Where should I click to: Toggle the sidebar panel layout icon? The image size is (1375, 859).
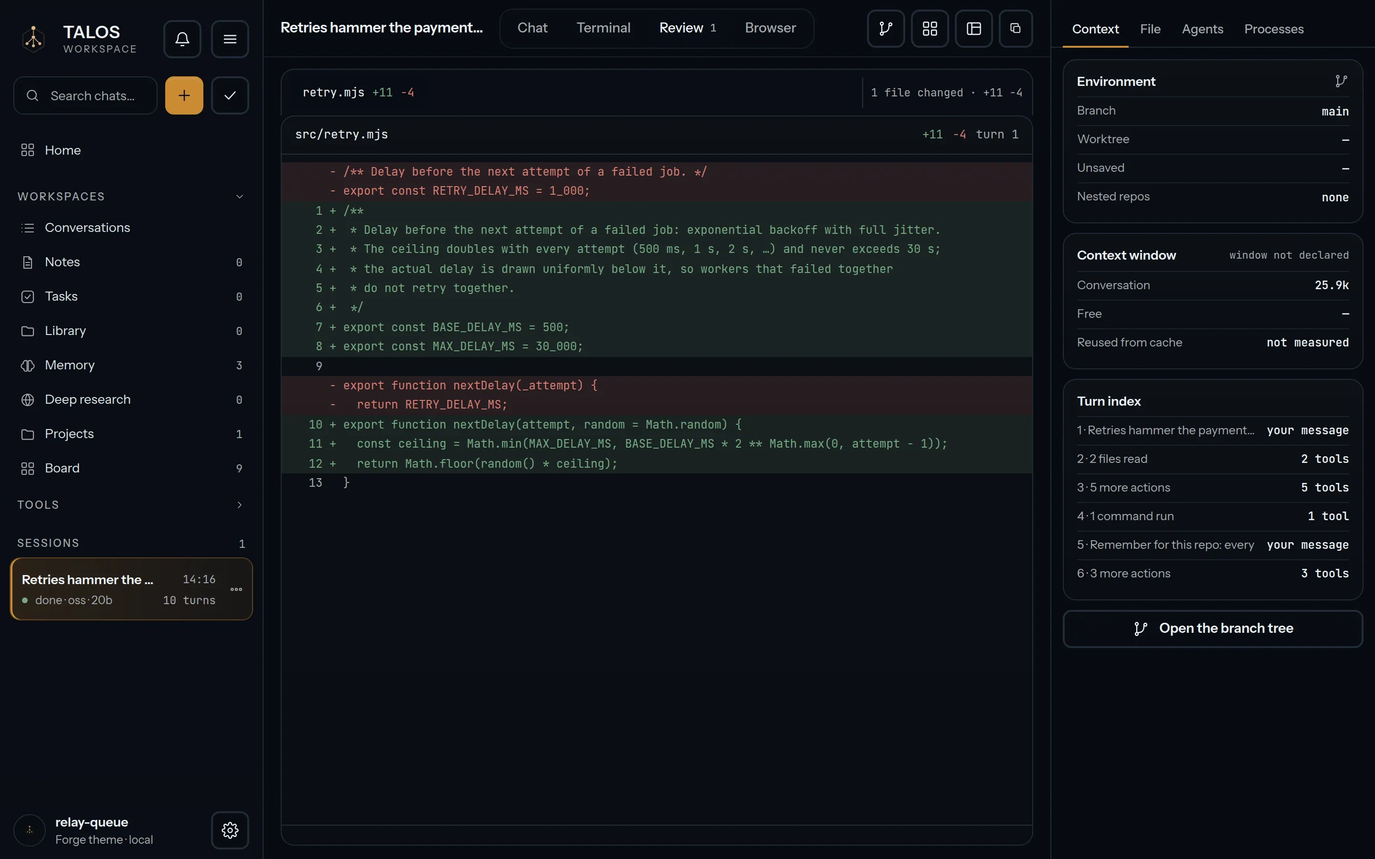(973, 29)
